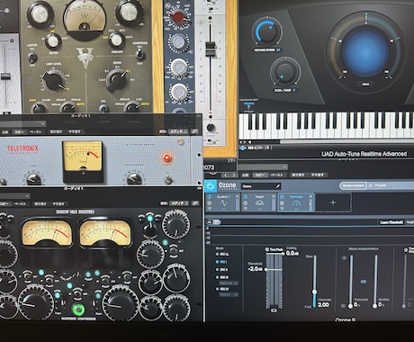Screen dimensions: 414x342
Task: Toggle the stereo independence link icon
Action: click(363, 282)
